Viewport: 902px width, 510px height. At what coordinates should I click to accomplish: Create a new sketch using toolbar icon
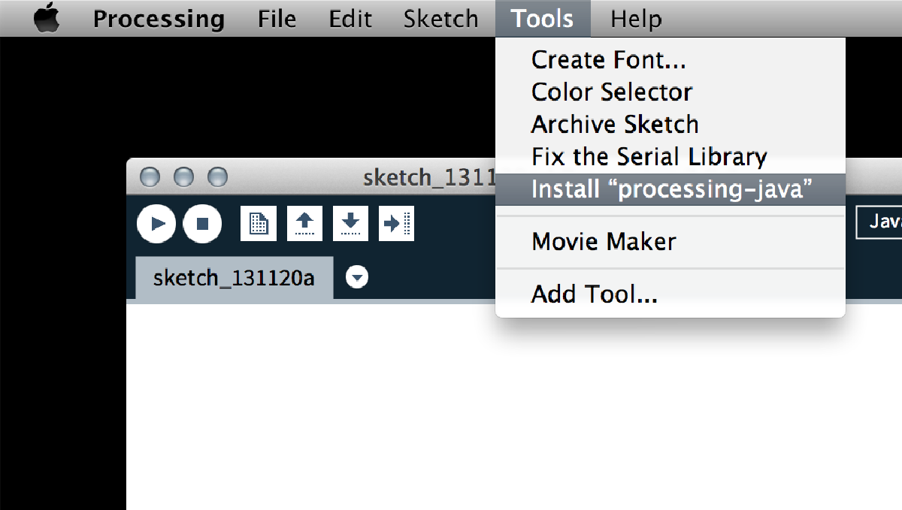[259, 223]
